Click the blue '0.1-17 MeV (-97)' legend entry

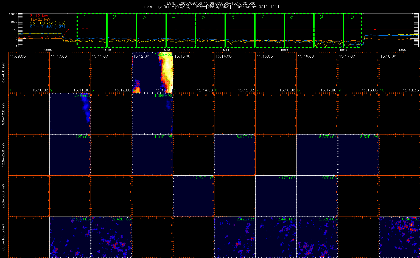coord(47,27)
